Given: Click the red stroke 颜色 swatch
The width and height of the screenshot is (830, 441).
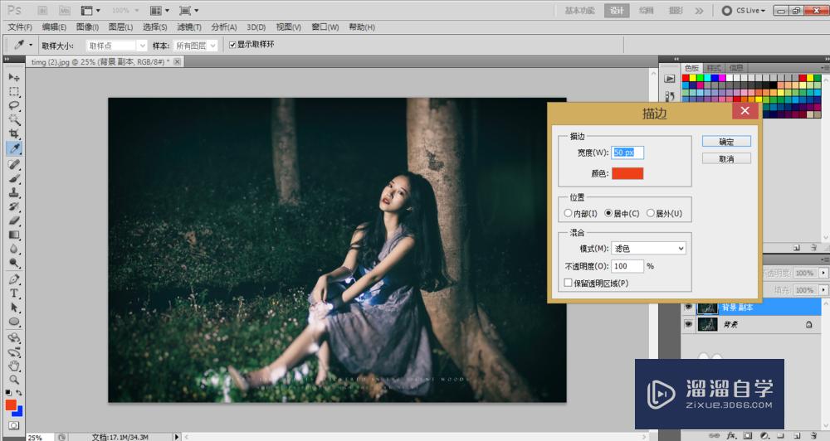Looking at the screenshot, I should (628, 173).
